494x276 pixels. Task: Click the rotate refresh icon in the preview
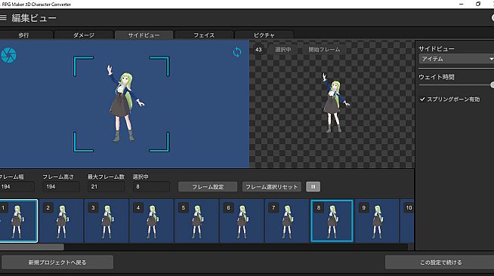point(237,52)
